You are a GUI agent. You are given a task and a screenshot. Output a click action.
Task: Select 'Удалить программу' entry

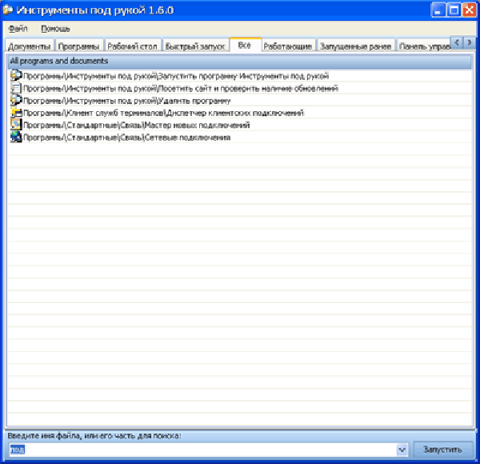pos(239,100)
